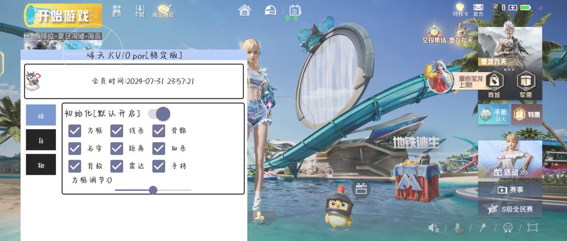Screen dimensions: 567x241
Task: Tap the magic wand icon
Action: pos(482,228)
